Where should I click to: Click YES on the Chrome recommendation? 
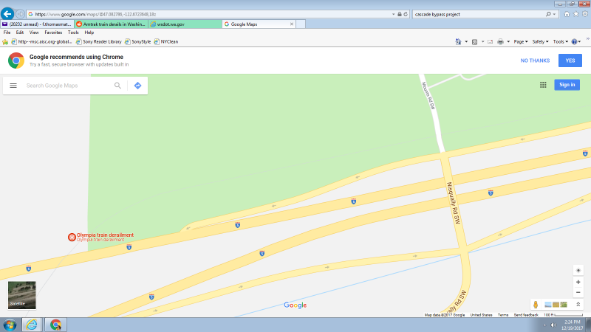pyautogui.click(x=570, y=60)
